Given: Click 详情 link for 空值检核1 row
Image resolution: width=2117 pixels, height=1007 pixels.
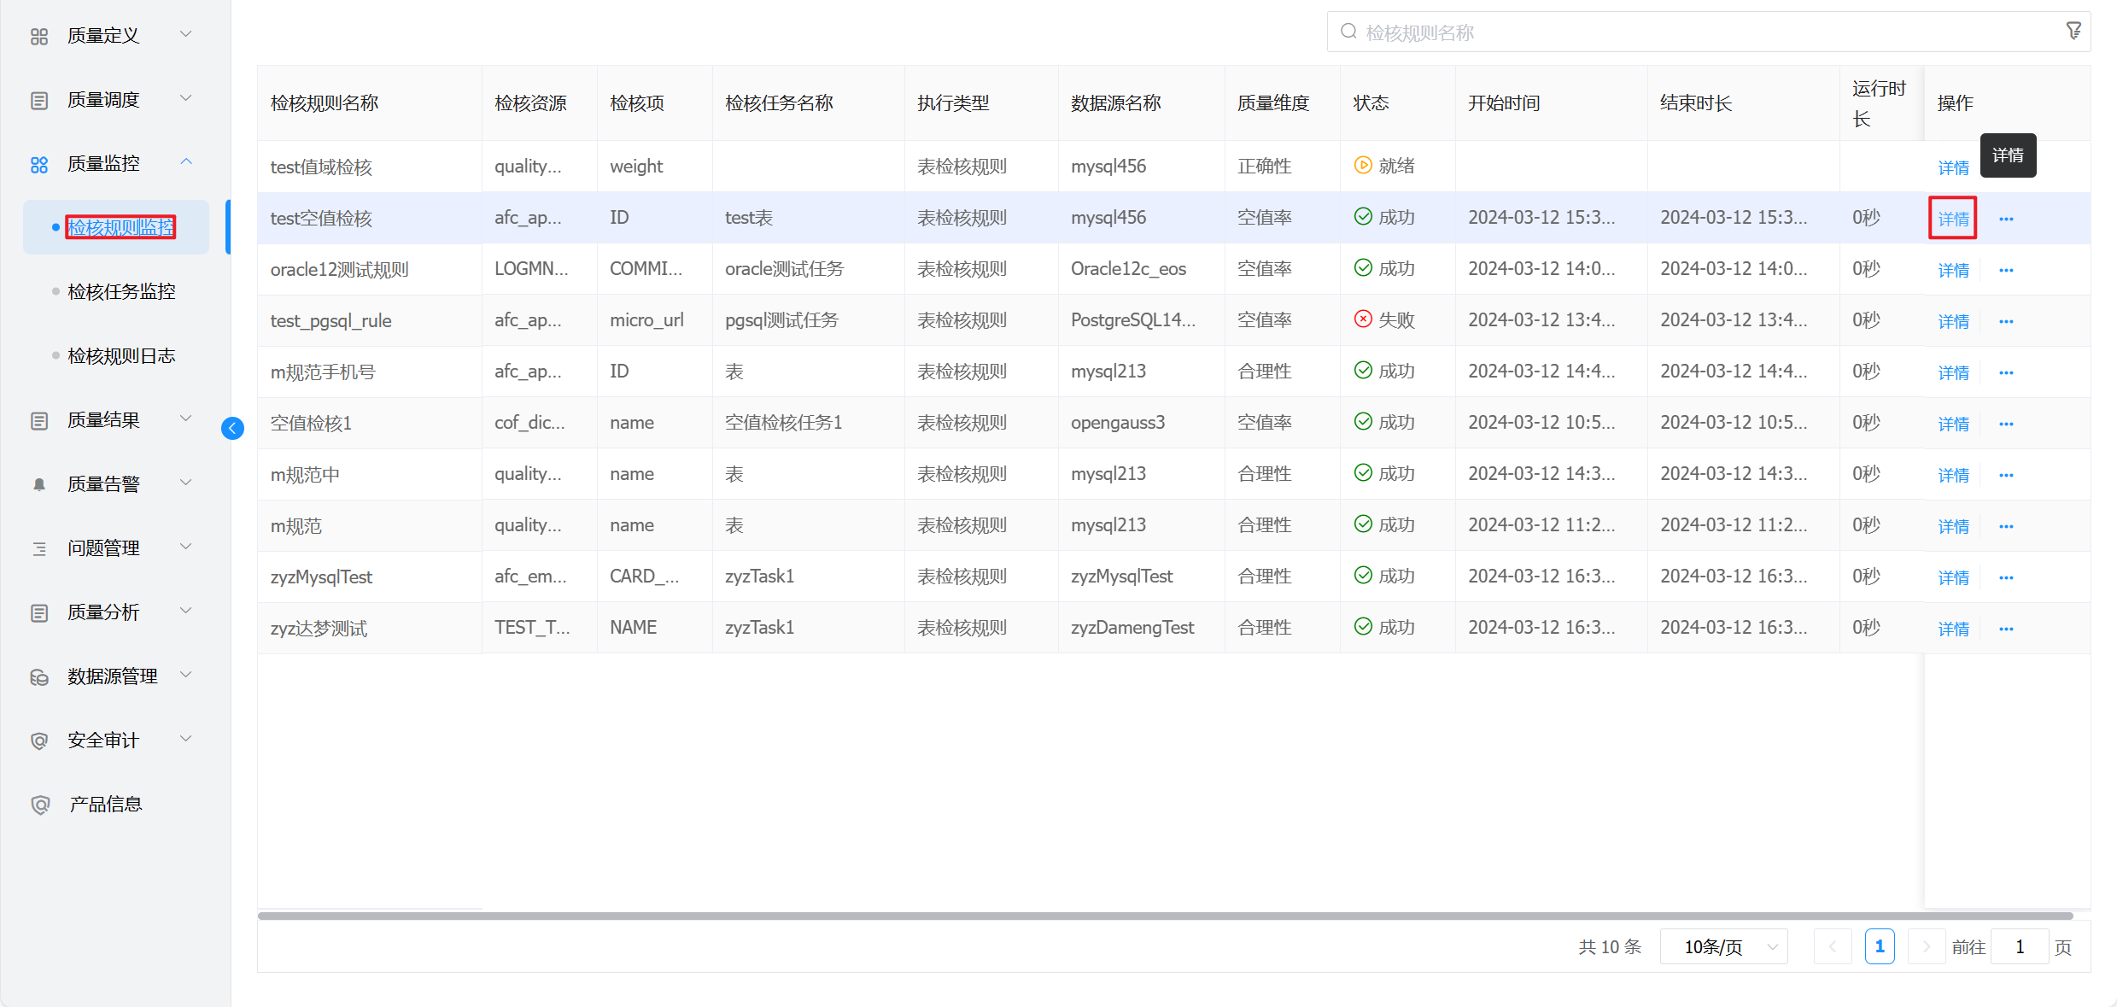Looking at the screenshot, I should click(x=1953, y=424).
